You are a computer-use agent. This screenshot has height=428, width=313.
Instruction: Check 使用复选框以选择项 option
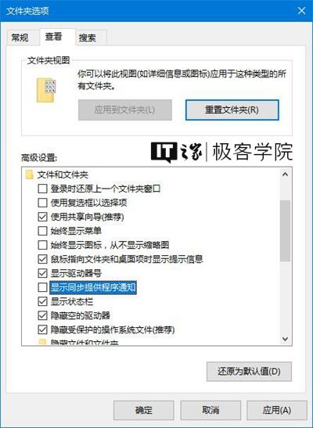(x=42, y=203)
